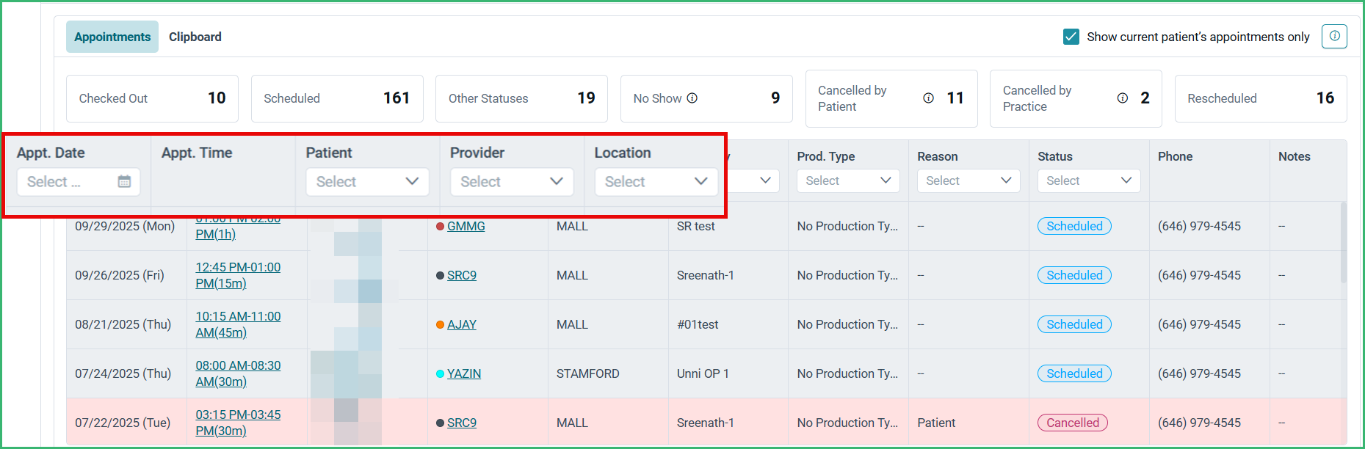Expand the Provider filter dropdown
This screenshot has width=1365, height=449.
point(512,181)
